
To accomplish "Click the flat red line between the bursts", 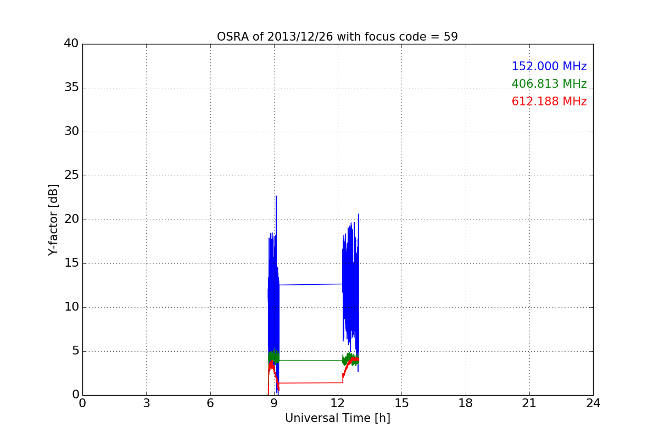I will click(310, 382).
